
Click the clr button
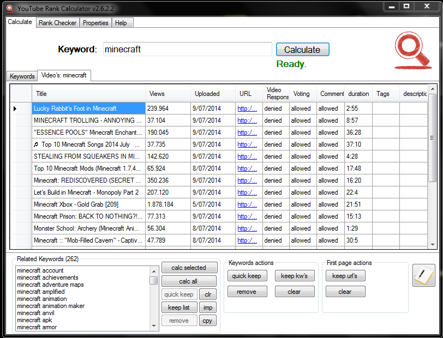tap(208, 294)
